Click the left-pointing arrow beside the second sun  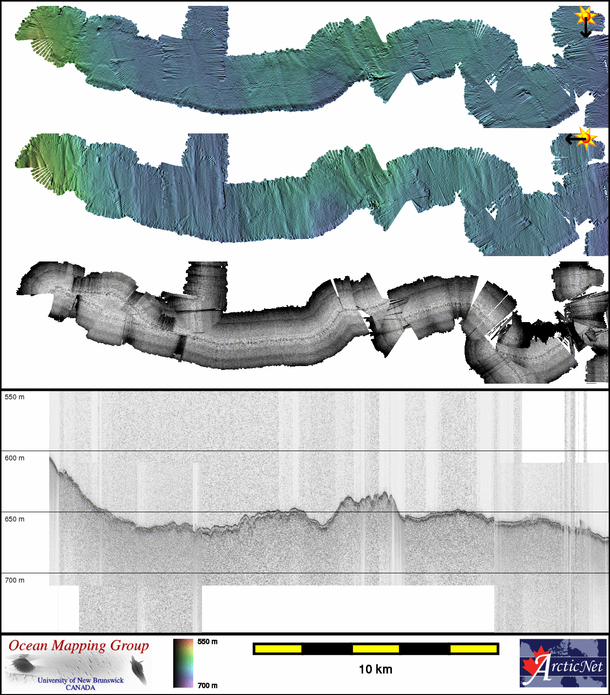[573, 140]
